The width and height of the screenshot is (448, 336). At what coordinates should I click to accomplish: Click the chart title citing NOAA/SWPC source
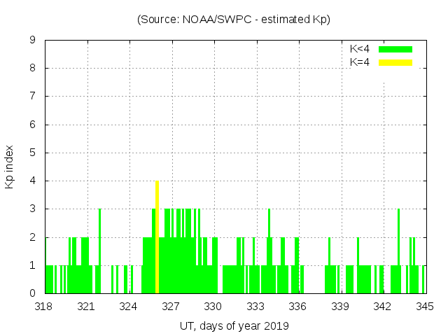(234, 20)
